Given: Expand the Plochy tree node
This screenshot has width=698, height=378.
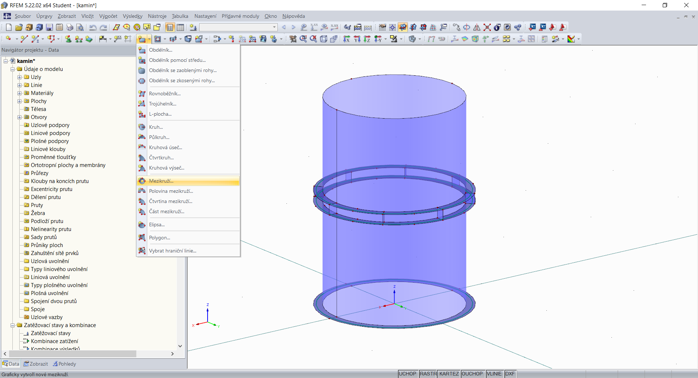Looking at the screenshot, I should point(20,101).
